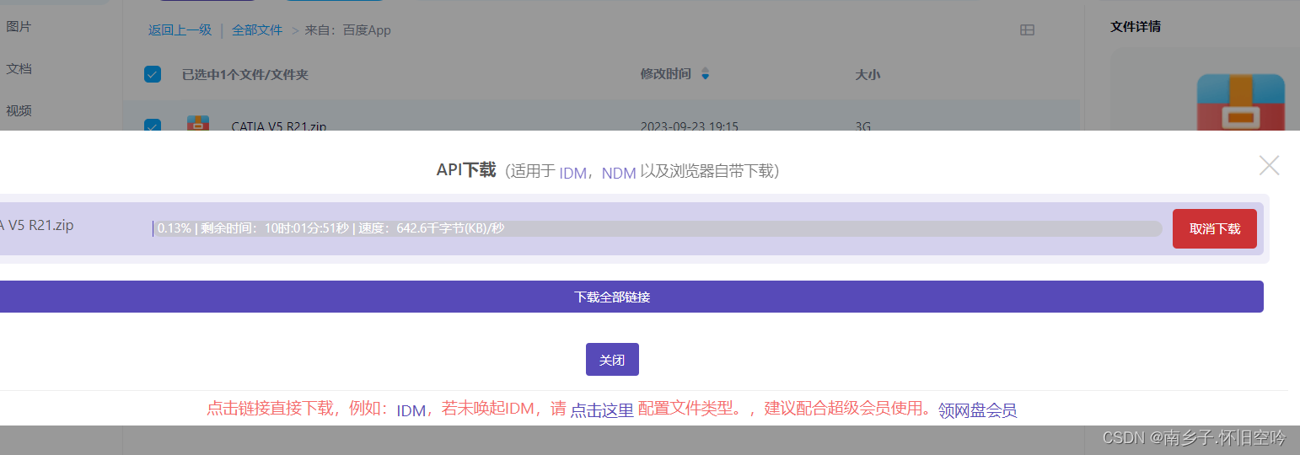Open 图片 in the sidebar
Viewport: 1300px width, 455px height.
(x=19, y=27)
